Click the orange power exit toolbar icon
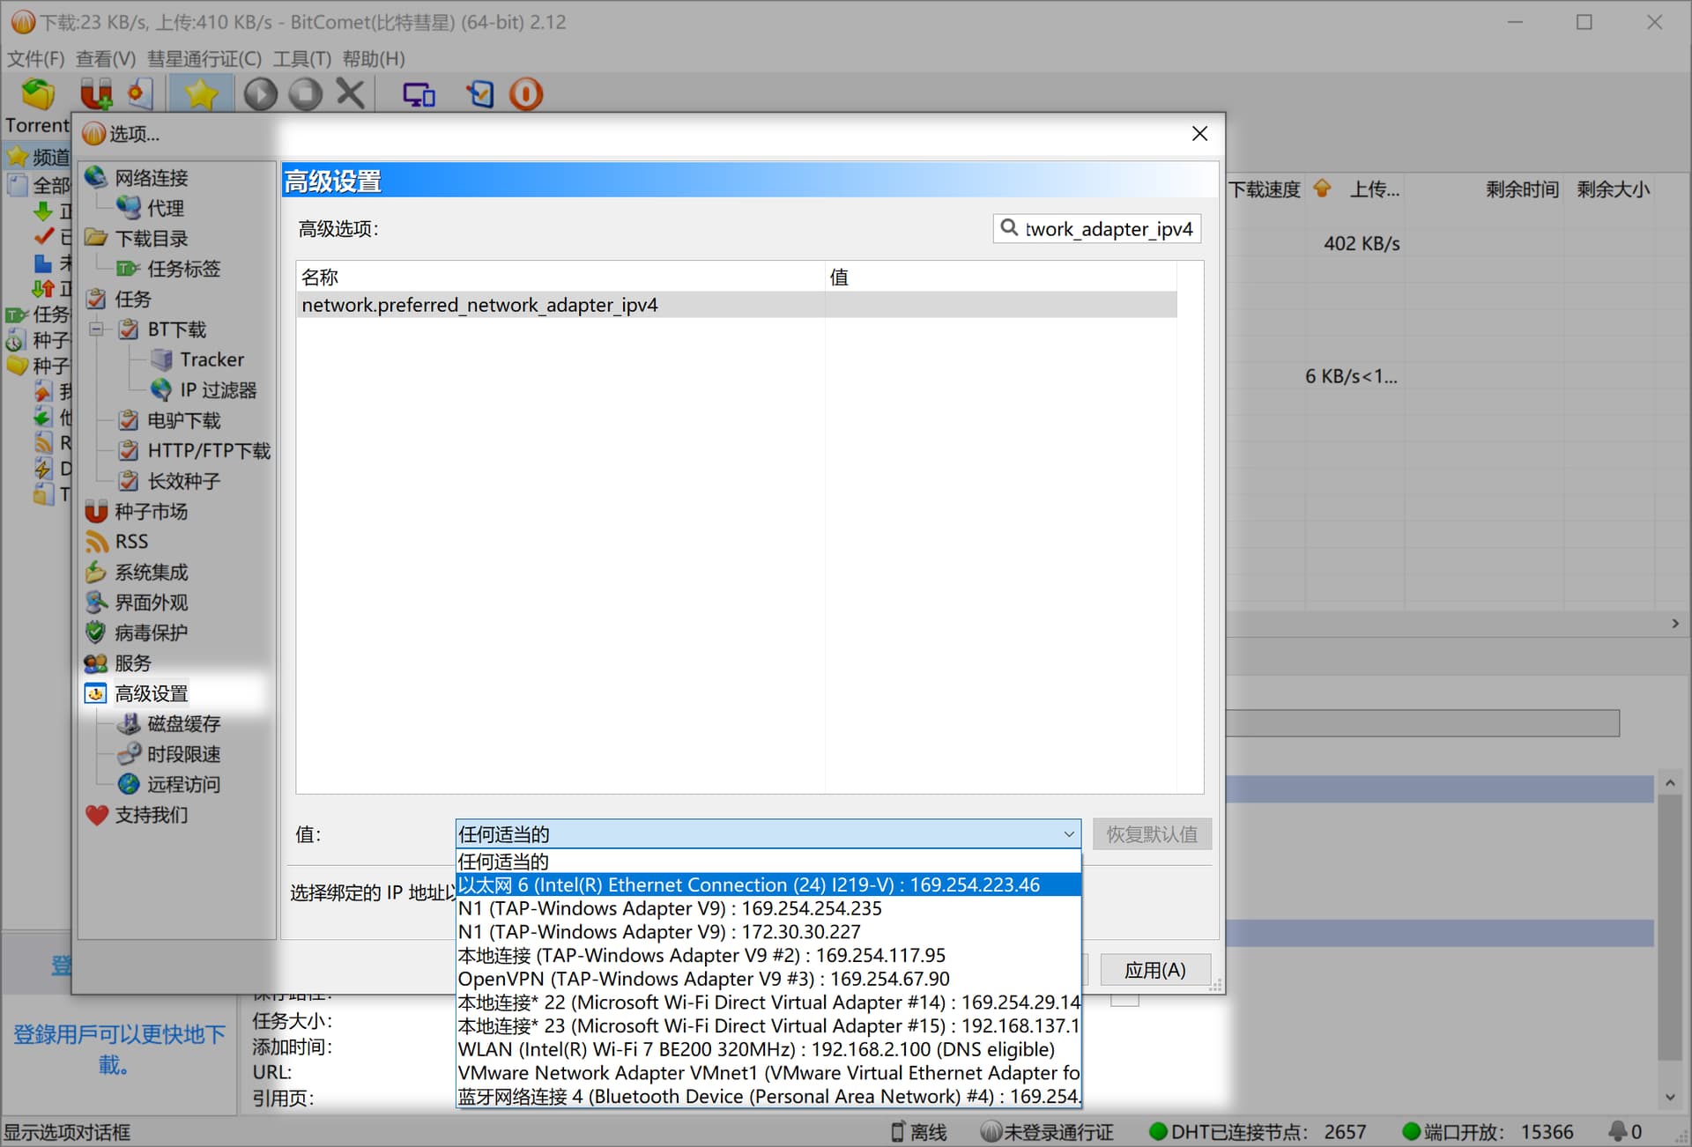 click(x=526, y=93)
